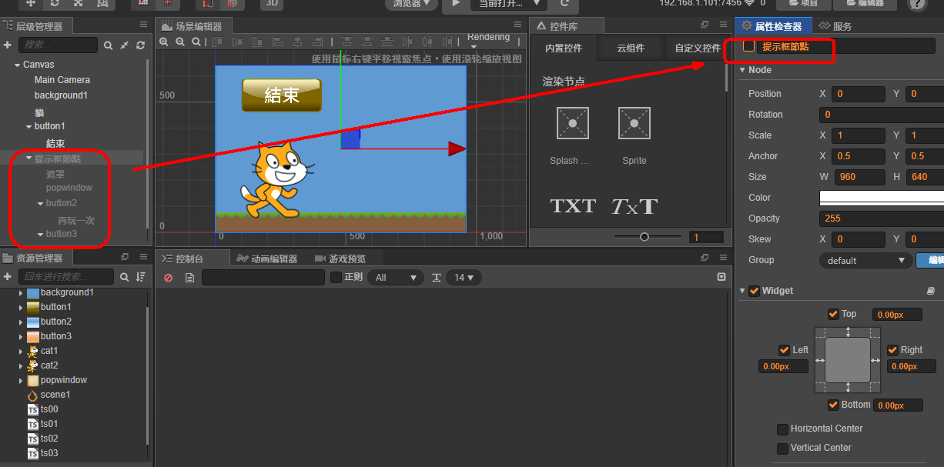Click the add asset plus icon in assets panel
Screen dimensions: 944x467
click(x=8, y=276)
